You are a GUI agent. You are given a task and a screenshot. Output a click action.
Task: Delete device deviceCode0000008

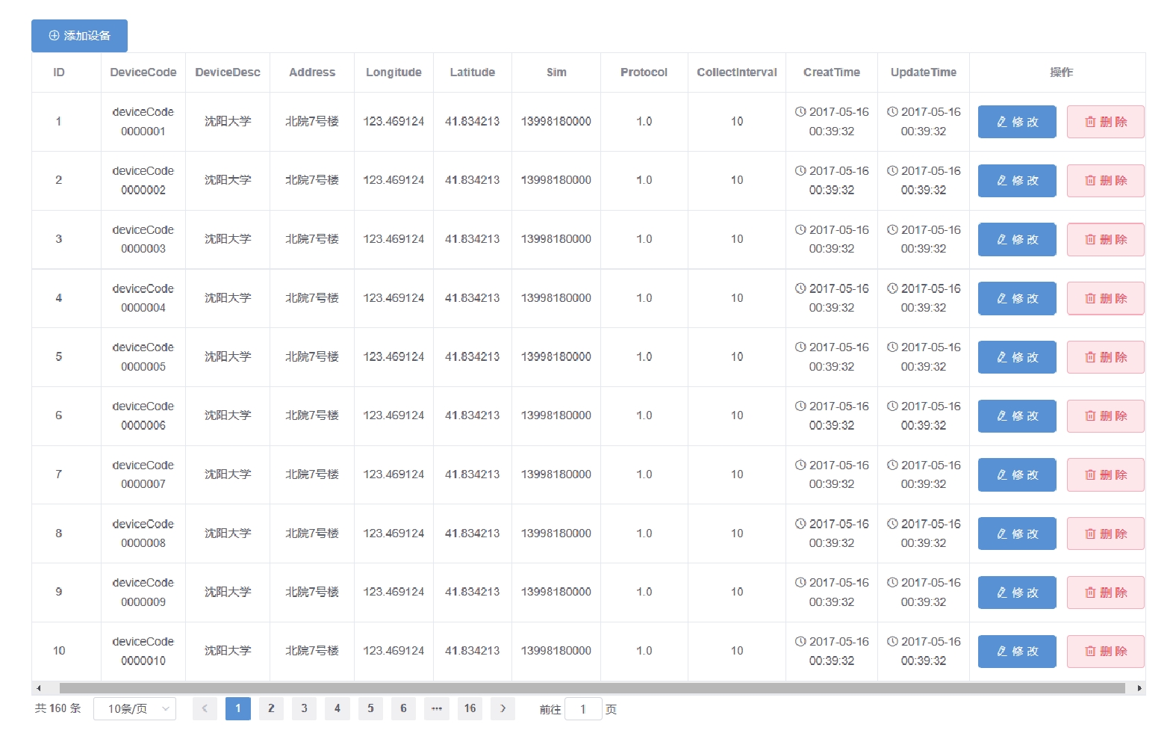pyautogui.click(x=1106, y=534)
